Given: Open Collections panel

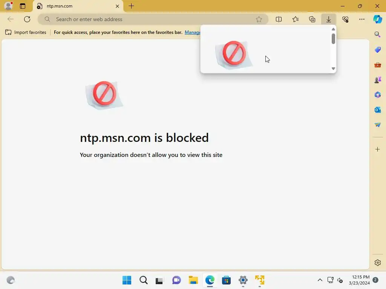Looking at the screenshot, I should click(x=312, y=19).
